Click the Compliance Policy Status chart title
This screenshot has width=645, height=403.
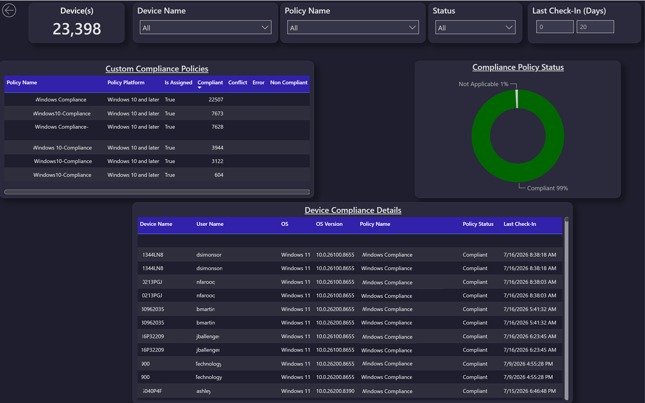[518, 68]
